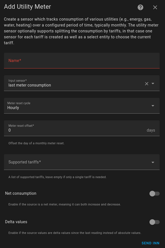Enable the Net consumption toggle
Screen dimensions: 165x248
154,193
